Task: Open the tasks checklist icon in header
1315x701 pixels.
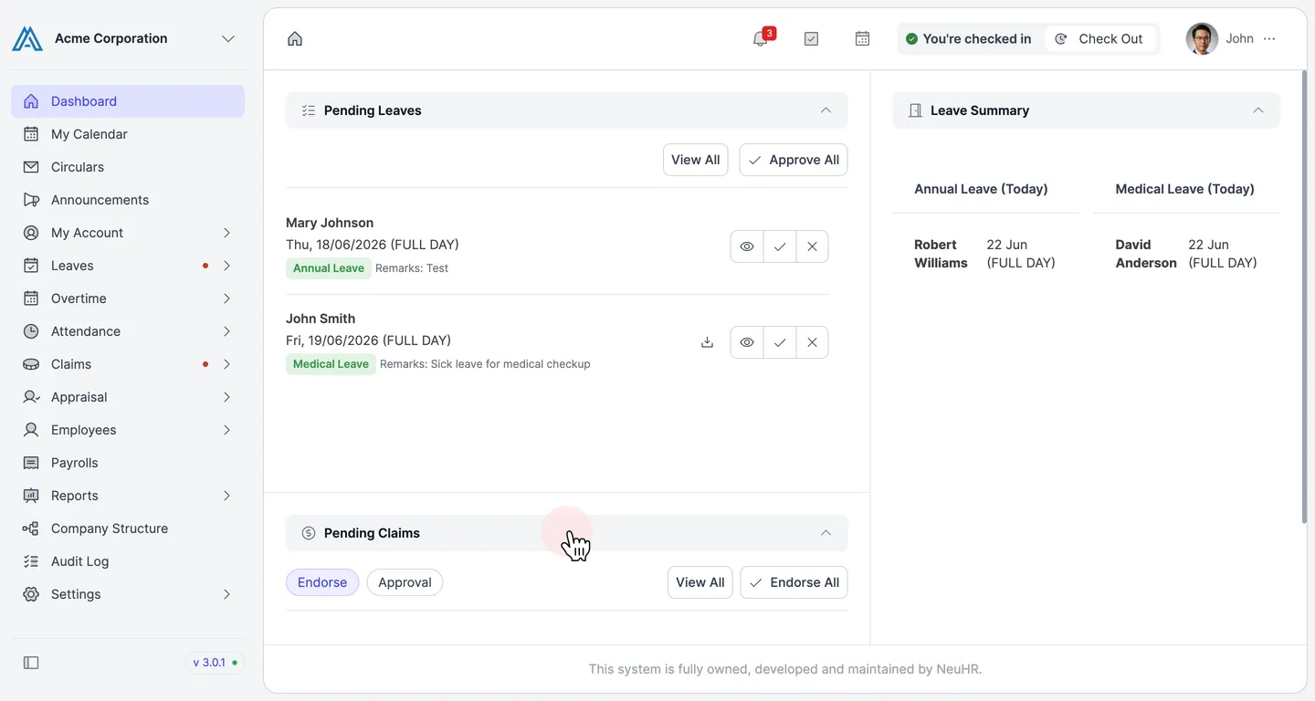Action: (x=811, y=39)
